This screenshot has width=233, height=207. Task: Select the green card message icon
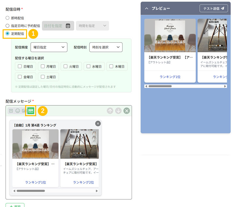coord(31,111)
